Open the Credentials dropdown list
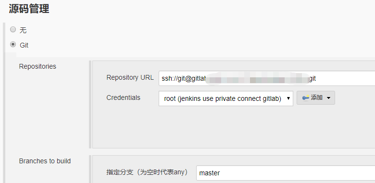Image resolution: width=375 pixels, height=183 pixels. point(226,98)
